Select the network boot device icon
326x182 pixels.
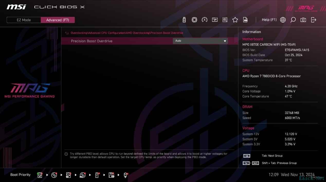(x=126, y=175)
